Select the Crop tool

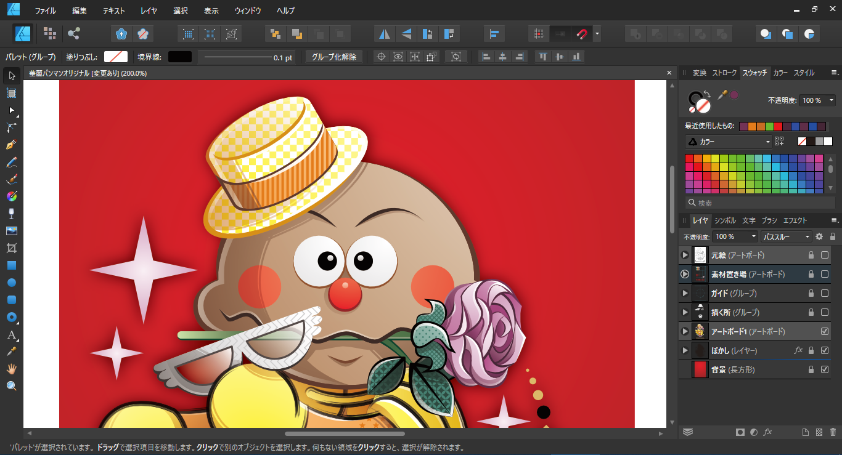(x=11, y=248)
